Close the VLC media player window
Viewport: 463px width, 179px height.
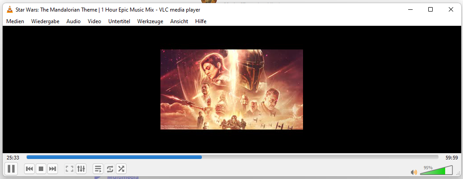pos(451,10)
